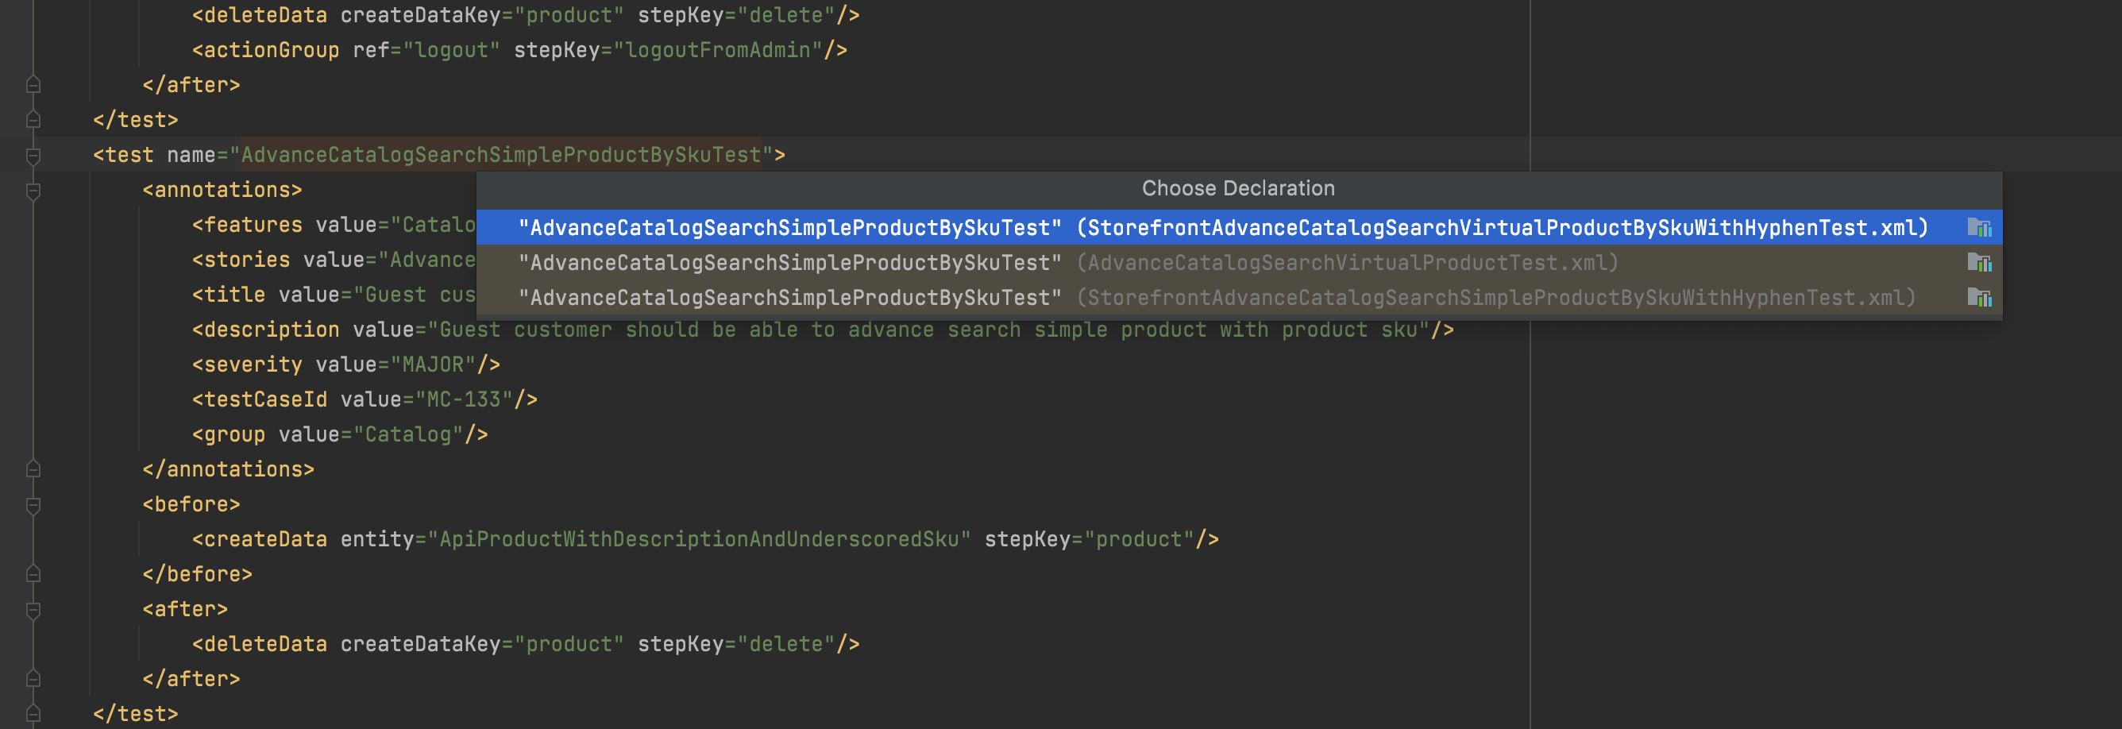Click the createData tag name
This screenshot has width=2122, height=729.
(x=265, y=538)
